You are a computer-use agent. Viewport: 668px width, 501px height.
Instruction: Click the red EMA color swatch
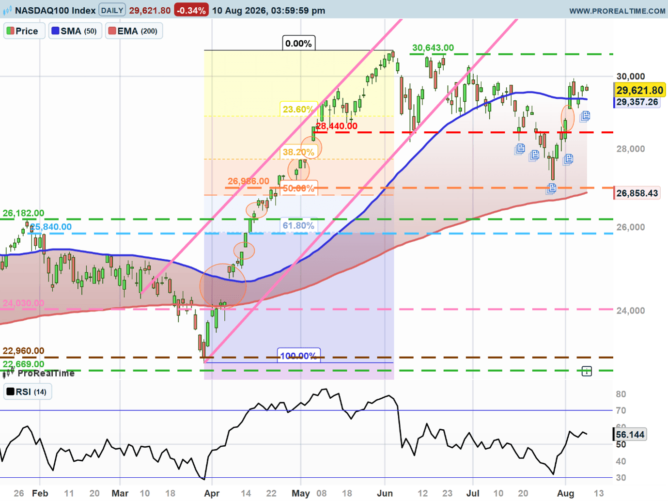[x=112, y=31]
